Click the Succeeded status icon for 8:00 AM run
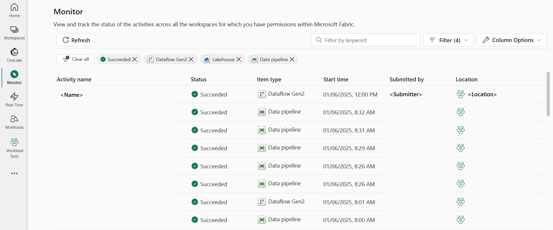 [195, 220]
